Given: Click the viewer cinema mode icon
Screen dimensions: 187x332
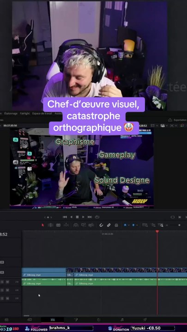Looking at the screenshot, I should pos(173,217).
